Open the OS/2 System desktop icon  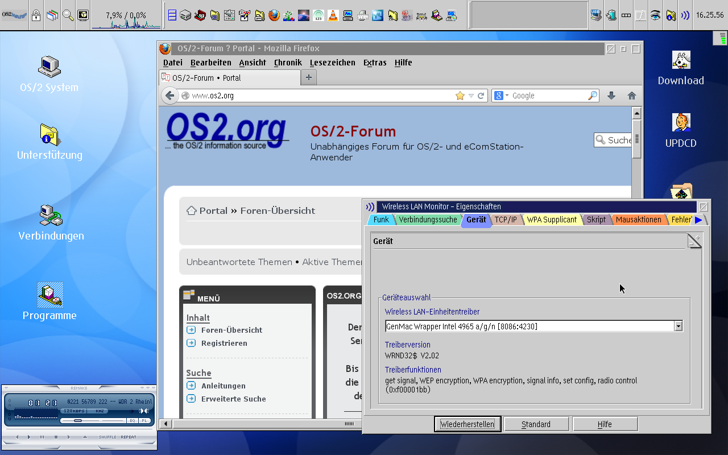(49, 75)
